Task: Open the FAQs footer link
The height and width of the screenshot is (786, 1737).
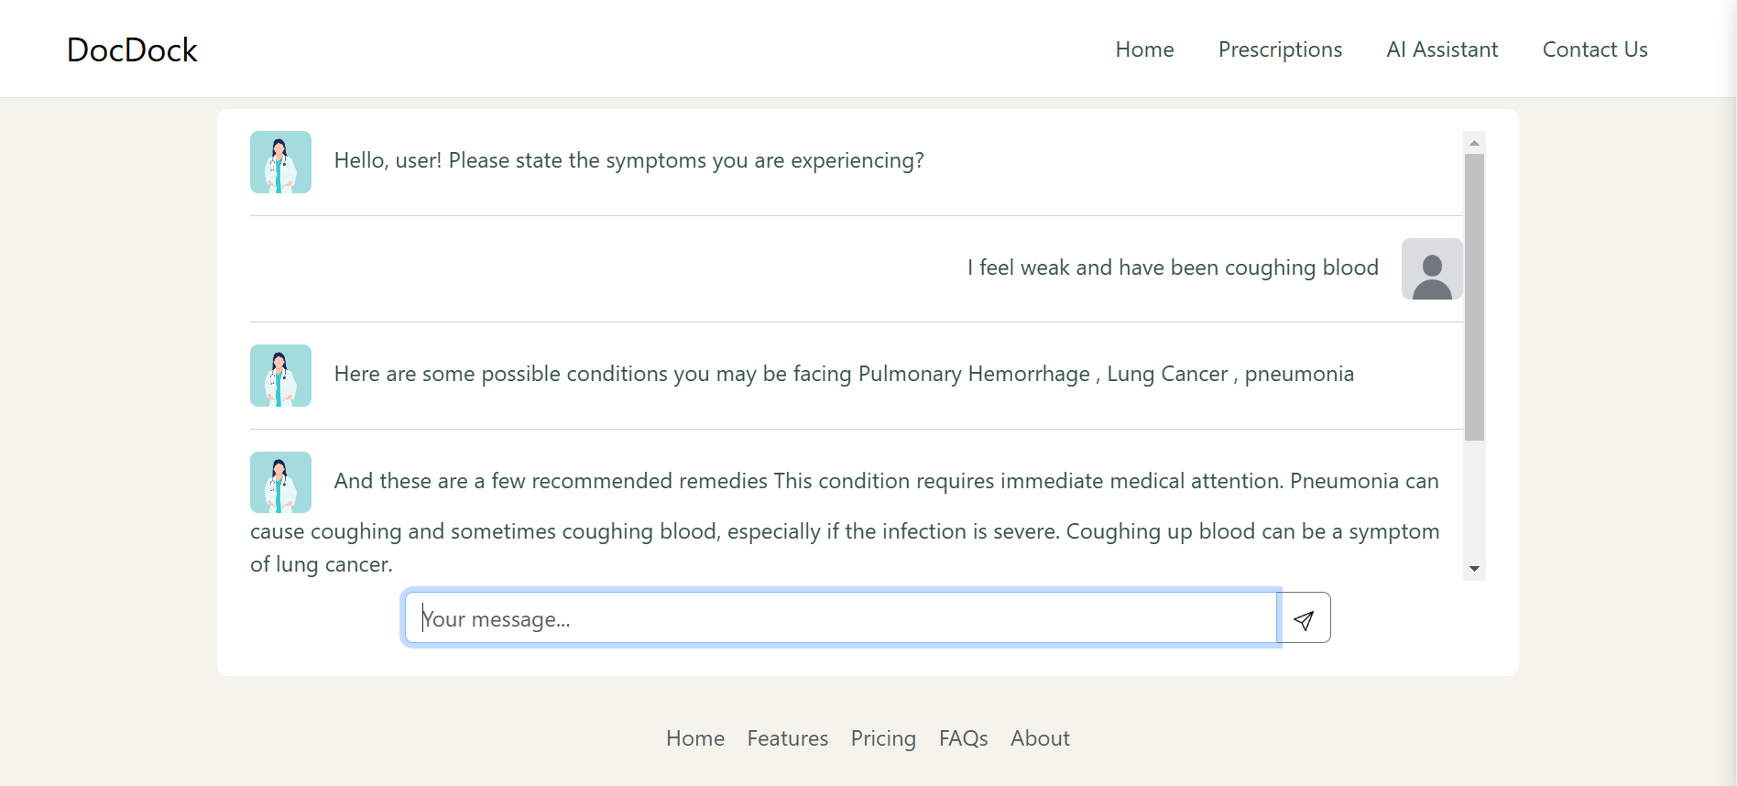Action: 963,738
